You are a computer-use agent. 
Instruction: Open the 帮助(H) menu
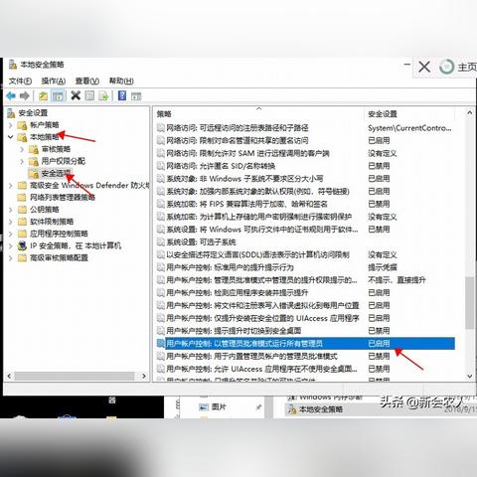coord(121,80)
